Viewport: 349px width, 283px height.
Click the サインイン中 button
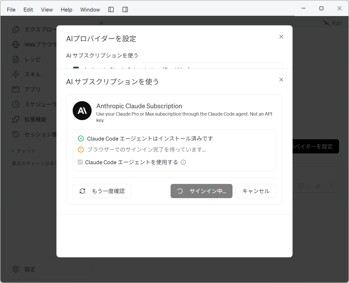click(x=202, y=191)
